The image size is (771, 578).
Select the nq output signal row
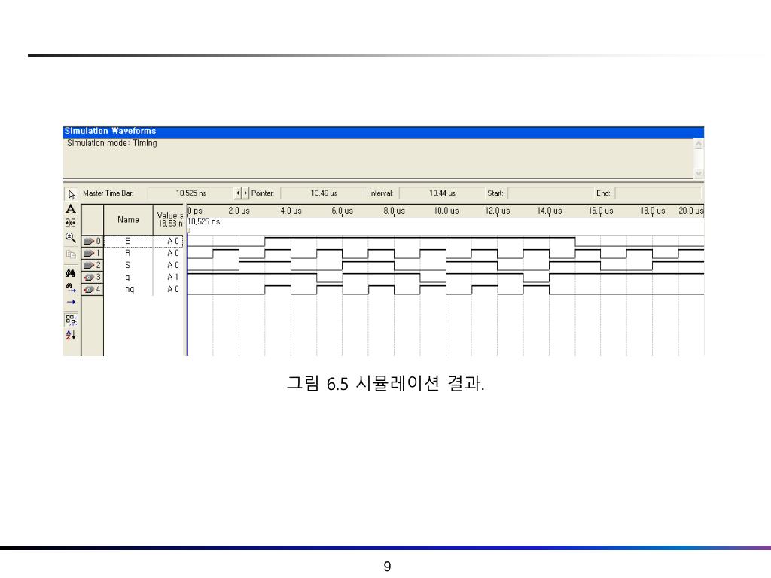point(130,290)
